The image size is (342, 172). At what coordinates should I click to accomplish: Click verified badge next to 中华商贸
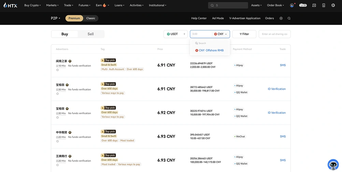(x=70, y=132)
